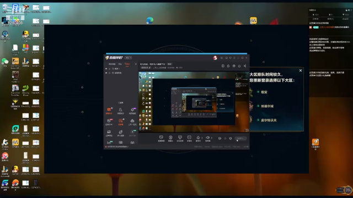Click the microphone icon in the bottom toolbar
Image resolution: width=353 pixels, height=198 pixels.
(198, 137)
